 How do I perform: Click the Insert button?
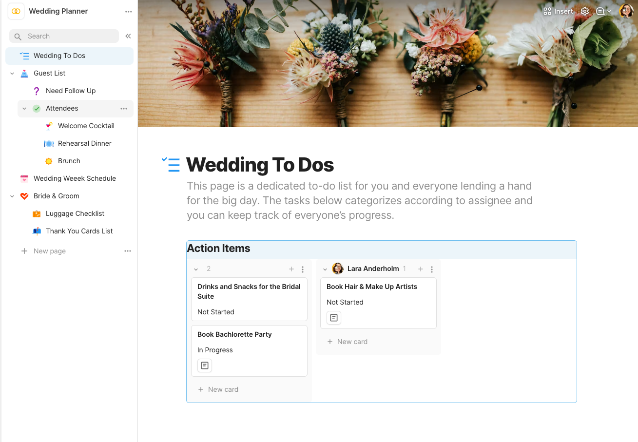point(559,11)
